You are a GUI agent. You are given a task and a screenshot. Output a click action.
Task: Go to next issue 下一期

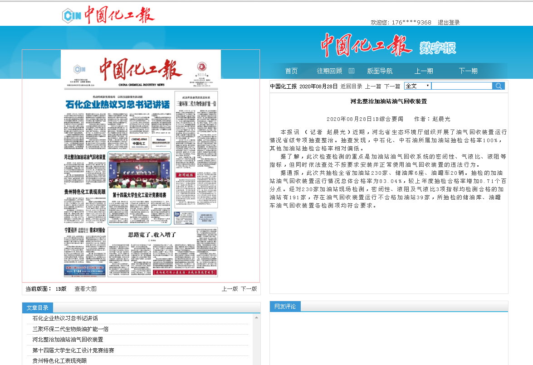tap(468, 71)
